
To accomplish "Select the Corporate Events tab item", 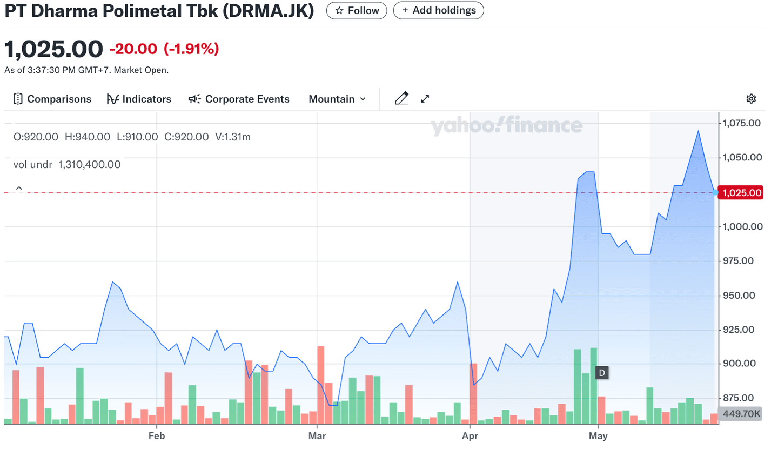I will coord(238,99).
